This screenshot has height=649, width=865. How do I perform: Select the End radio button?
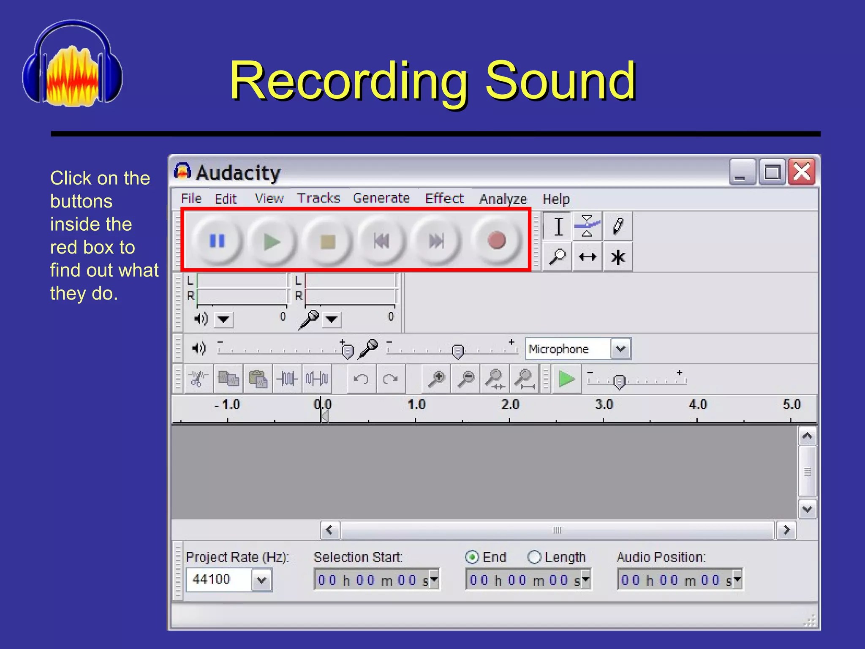[472, 557]
